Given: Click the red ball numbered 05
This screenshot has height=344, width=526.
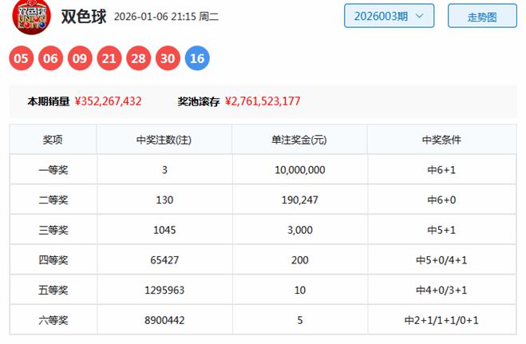Looking at the screenshot, I should coord(22,57).
